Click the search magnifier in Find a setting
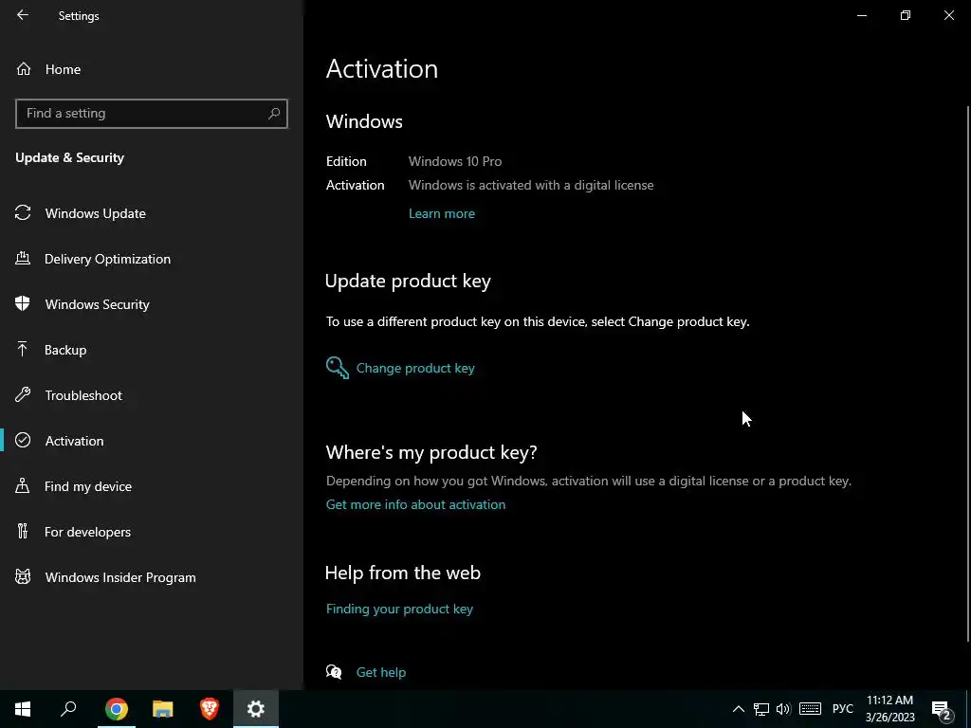 [274, 114]
